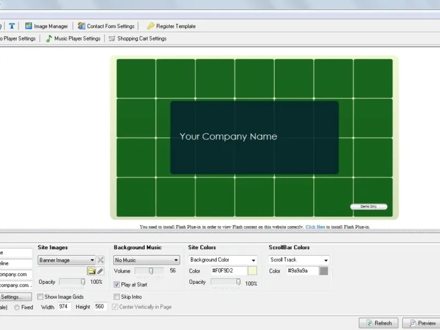This screenshot has width=440, height=330.
Task: Browse for image using folder icon
Action: pyautogui.click(x=91, y=271)
